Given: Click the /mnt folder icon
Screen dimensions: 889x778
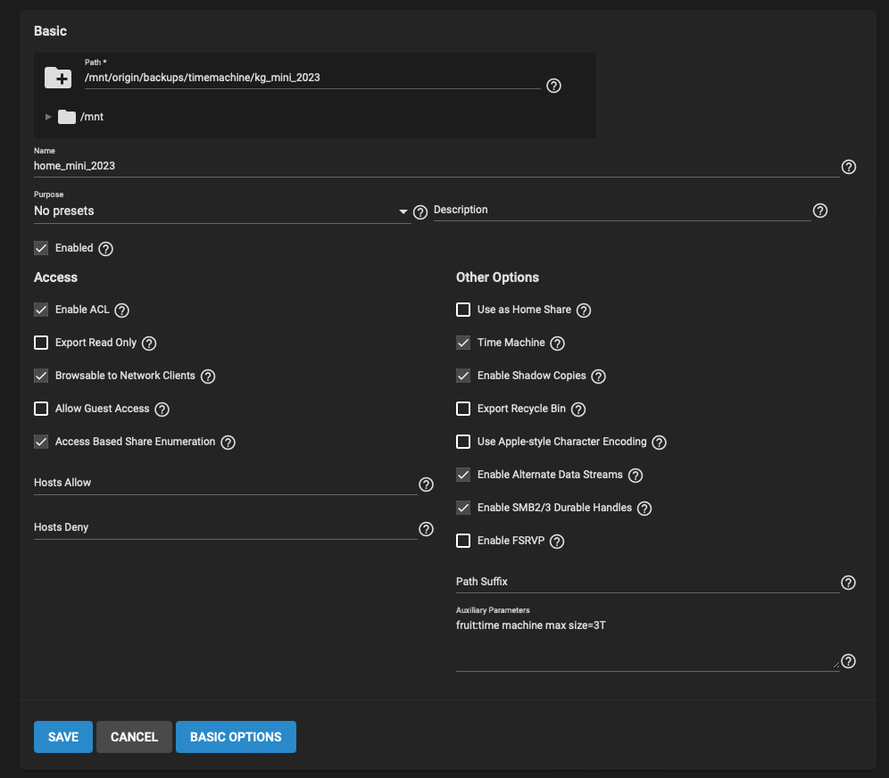Looking at the screenshot, I should 67,117.
